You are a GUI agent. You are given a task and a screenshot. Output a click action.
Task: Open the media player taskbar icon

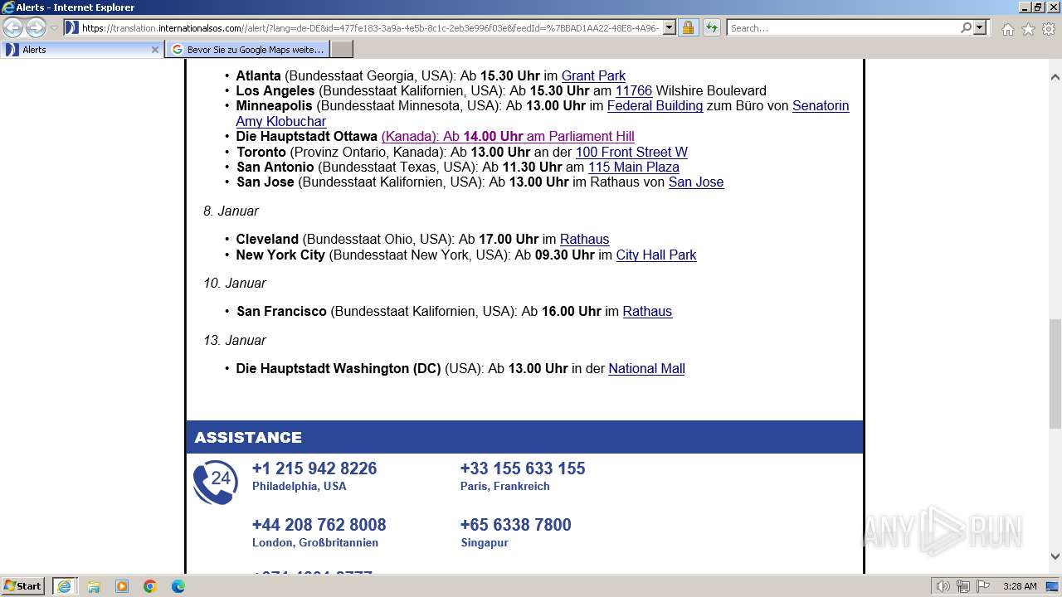tap(122, 586)
